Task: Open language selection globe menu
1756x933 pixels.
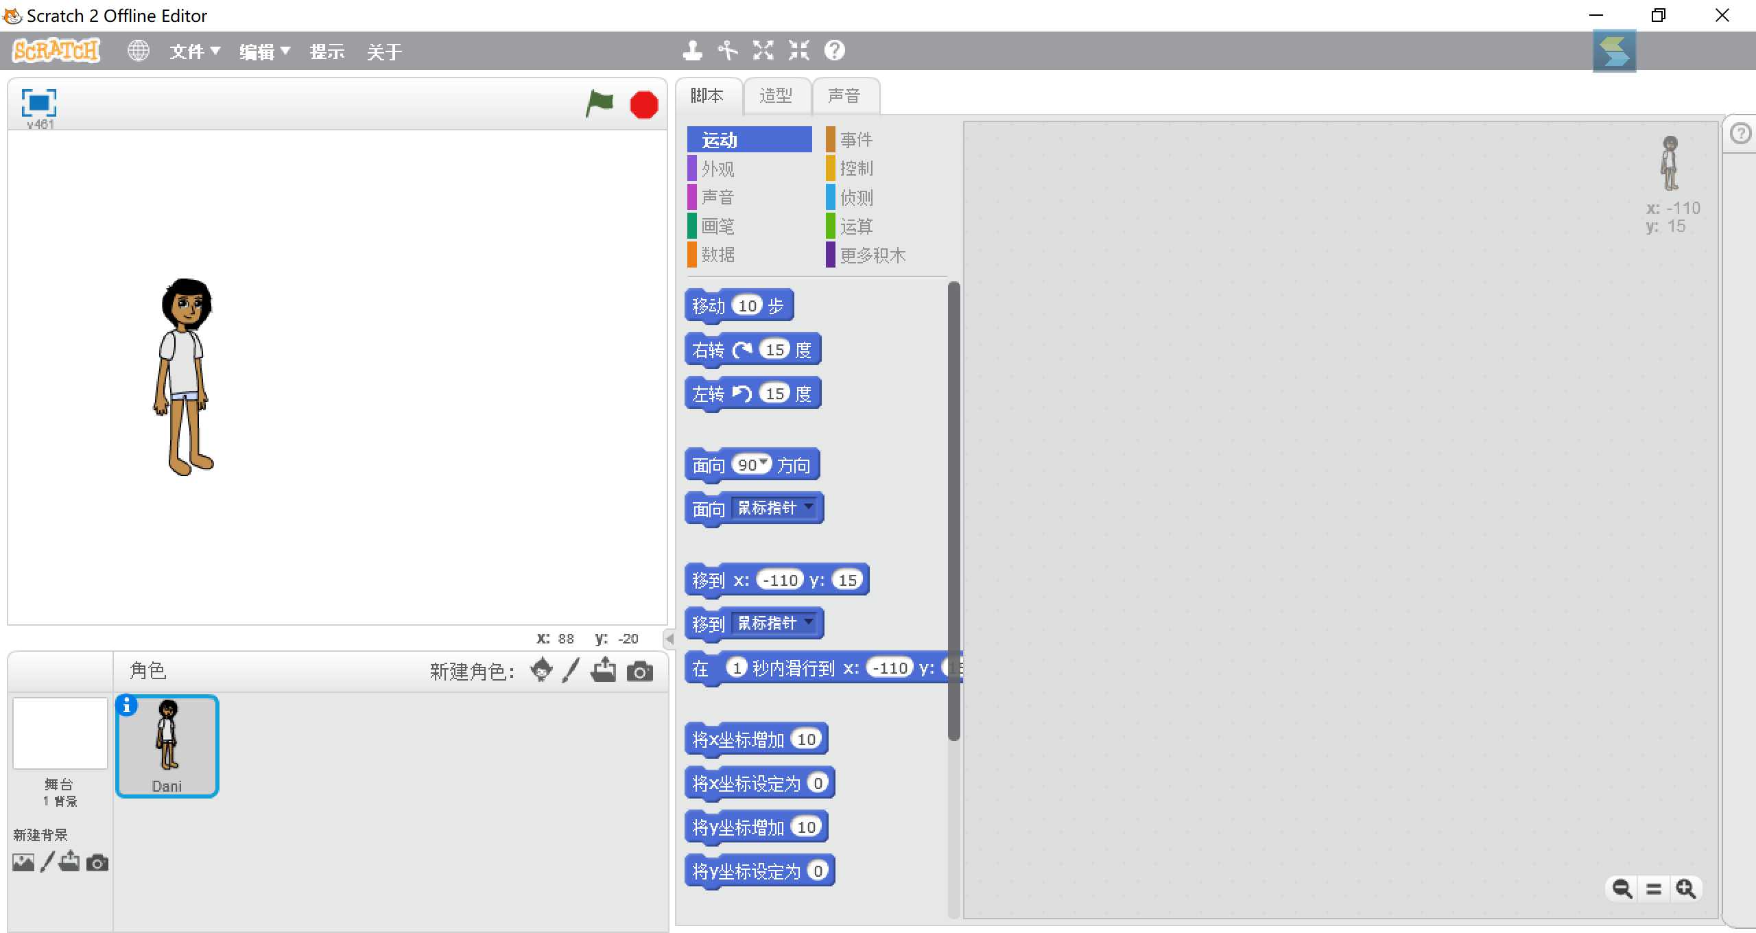Action: 138,51
